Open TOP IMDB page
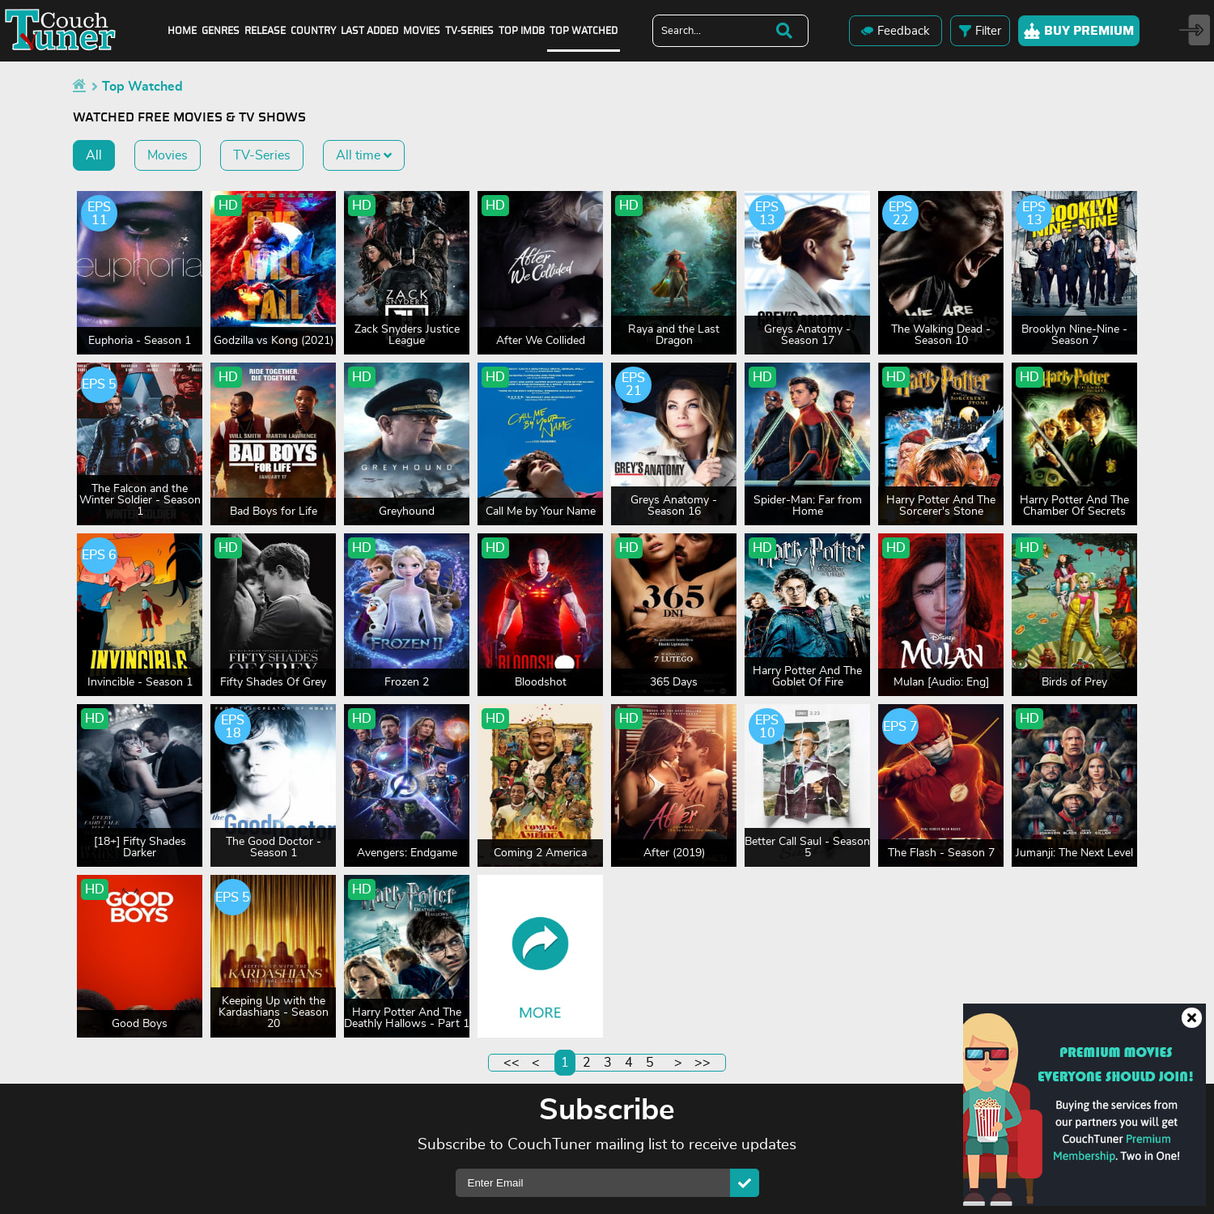Screen dimensions: 1214x1214 coord(521,31)
